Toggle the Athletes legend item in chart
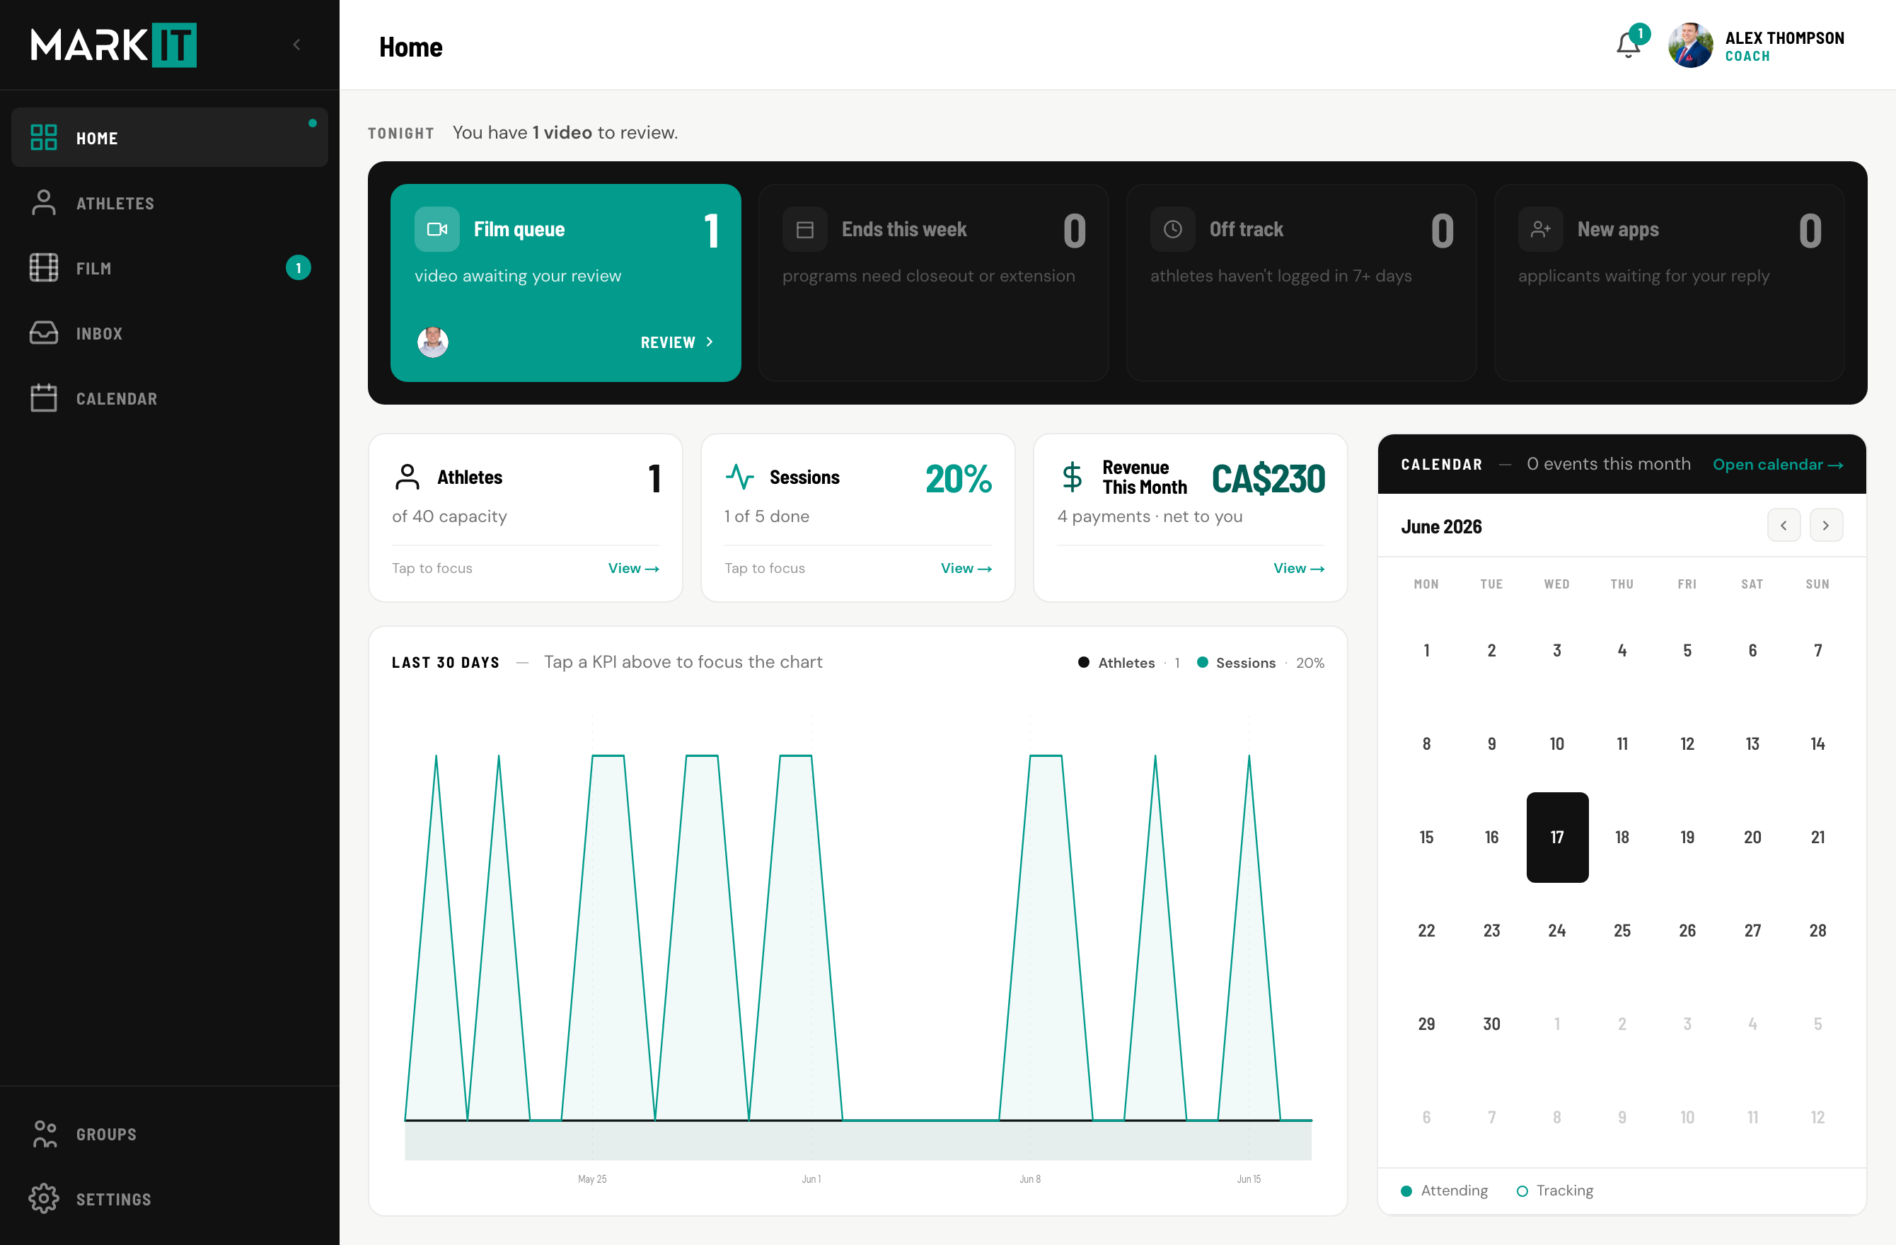This screenshot has width=1896, height=1245. click(1128, 663)
